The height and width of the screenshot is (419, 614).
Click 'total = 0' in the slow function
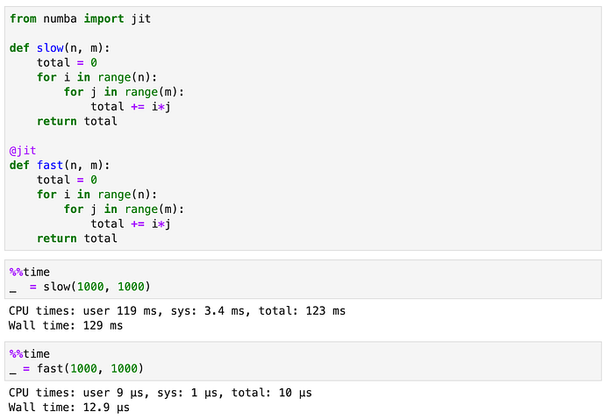click(67, 62)
